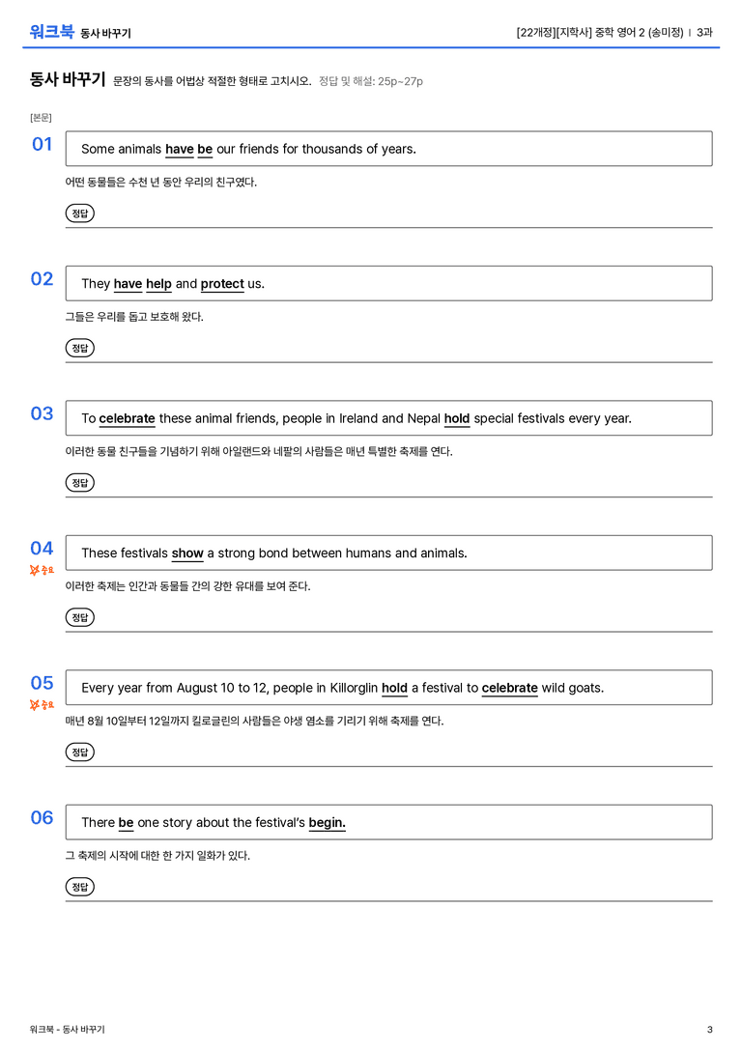The width and height of the screenshot is (742, 1050).
Task: Click the 정답 badge under question 04
Action: (79, 617)
